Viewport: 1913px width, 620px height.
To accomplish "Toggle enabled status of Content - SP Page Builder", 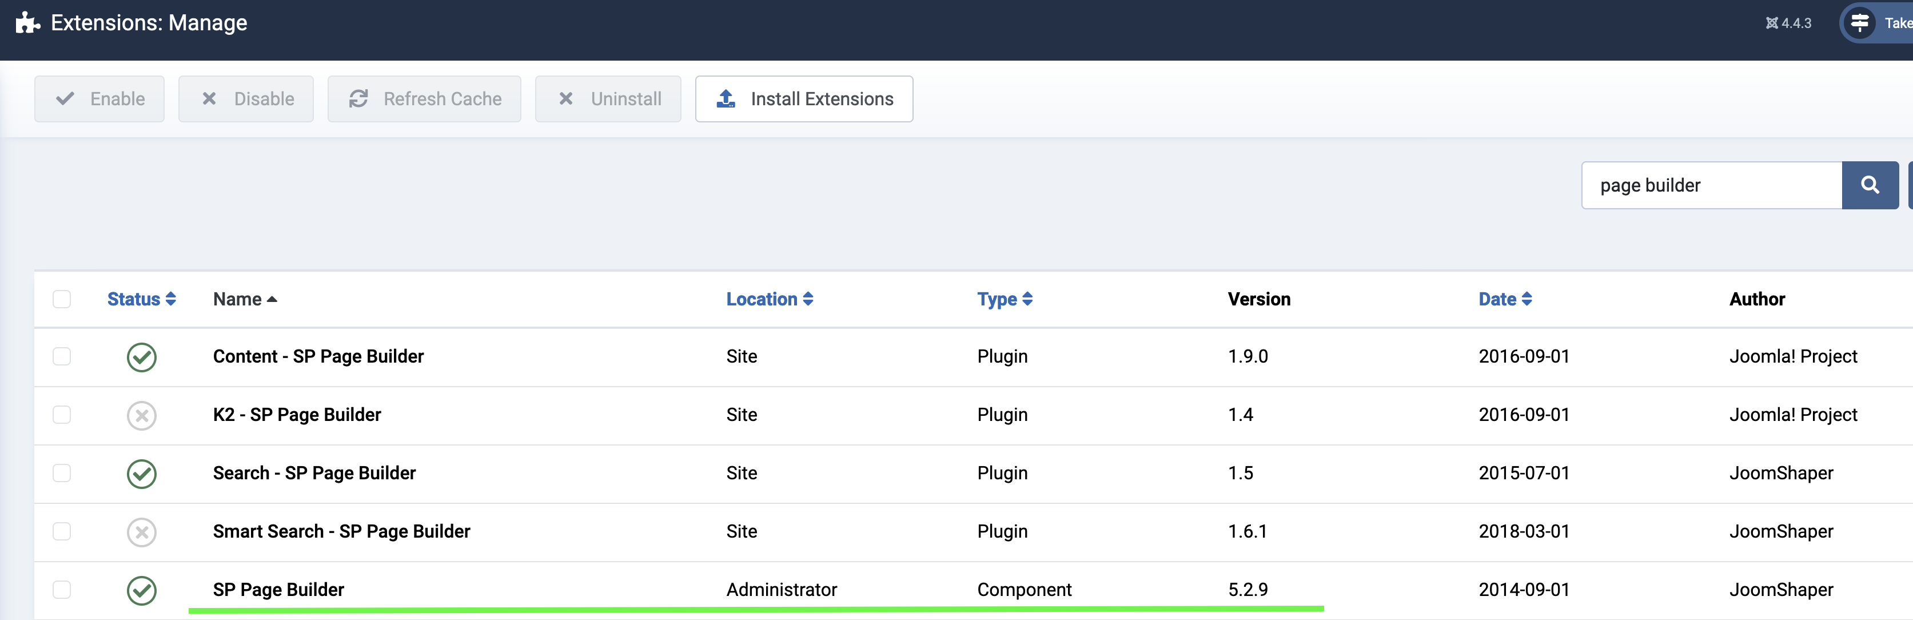I will tap(141, 357).
